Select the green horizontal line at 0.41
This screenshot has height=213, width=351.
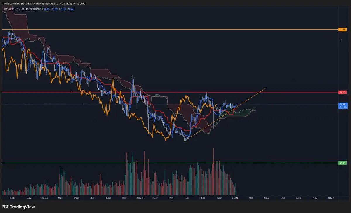(170, 163)
